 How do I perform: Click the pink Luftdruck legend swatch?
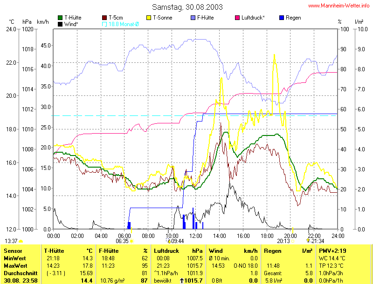pos(237,18)
